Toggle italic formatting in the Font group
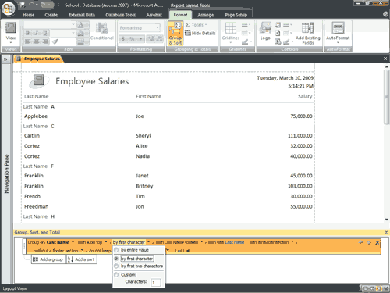This screenshot has width=390, height=293. point(37,33)
